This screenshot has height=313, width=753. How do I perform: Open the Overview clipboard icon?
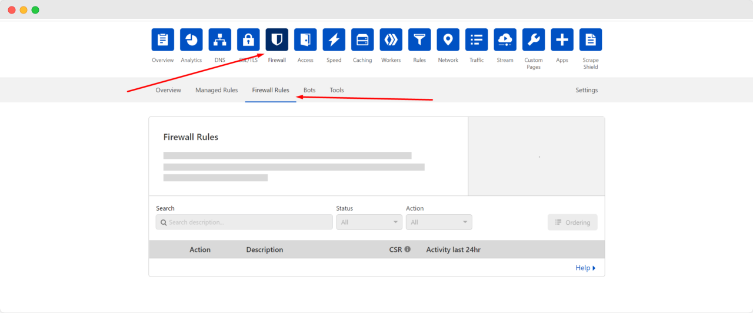(x=163, y=39)
